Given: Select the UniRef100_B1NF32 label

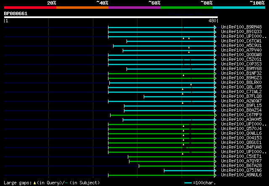Looking at the screenshot, I should click(241, 73).
